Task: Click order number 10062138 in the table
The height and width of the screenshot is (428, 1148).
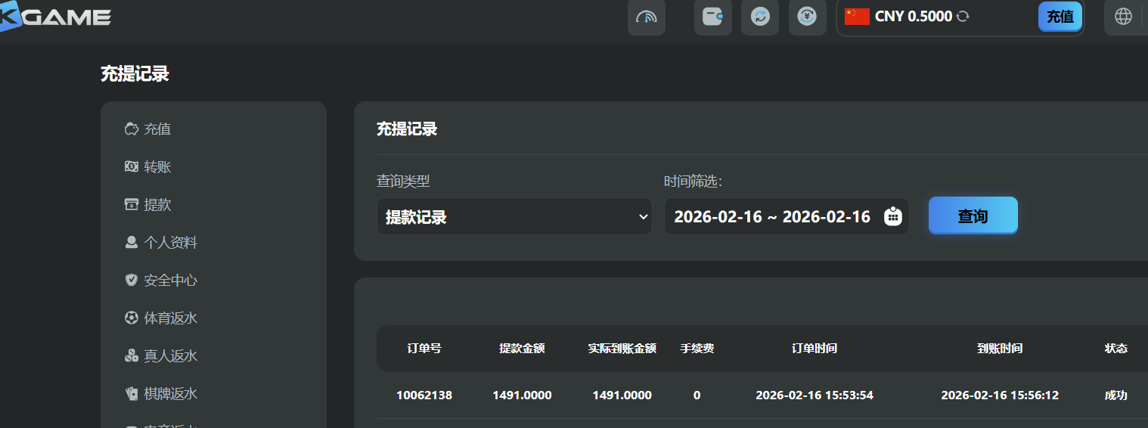Action: (x=424, y=395)
